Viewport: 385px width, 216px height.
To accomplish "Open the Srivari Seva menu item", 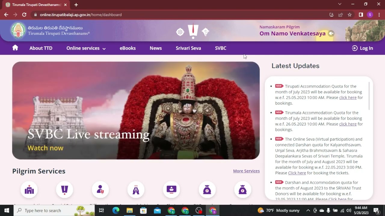I will click(188, 48).
